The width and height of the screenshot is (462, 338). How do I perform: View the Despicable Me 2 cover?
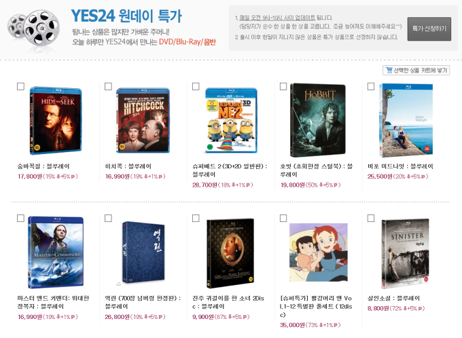point(231,120)
